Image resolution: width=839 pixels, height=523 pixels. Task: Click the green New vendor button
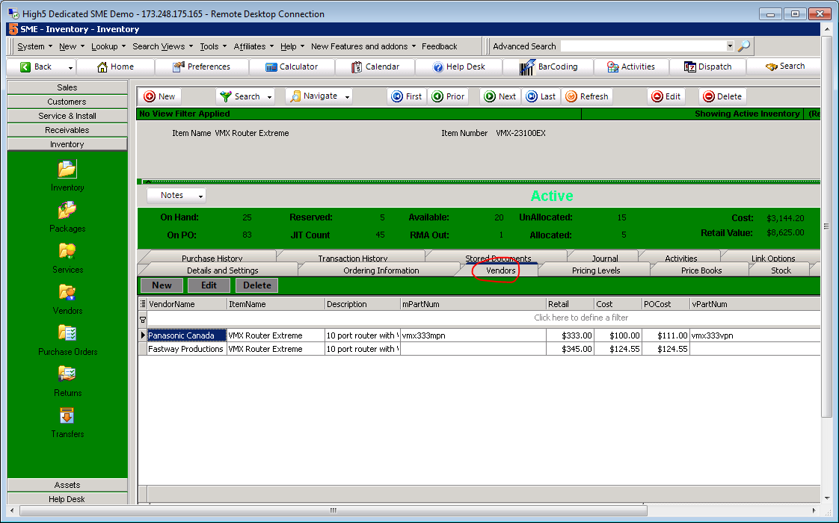click(162, 285)
